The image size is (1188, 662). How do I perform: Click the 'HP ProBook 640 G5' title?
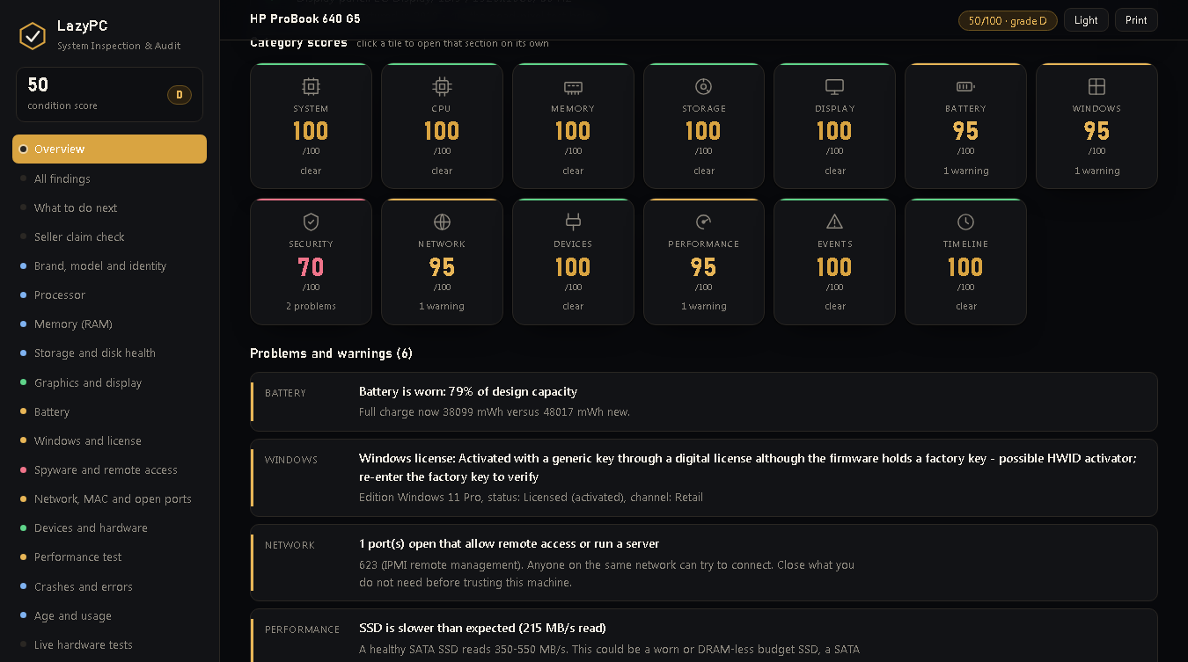tap(304, 18)
